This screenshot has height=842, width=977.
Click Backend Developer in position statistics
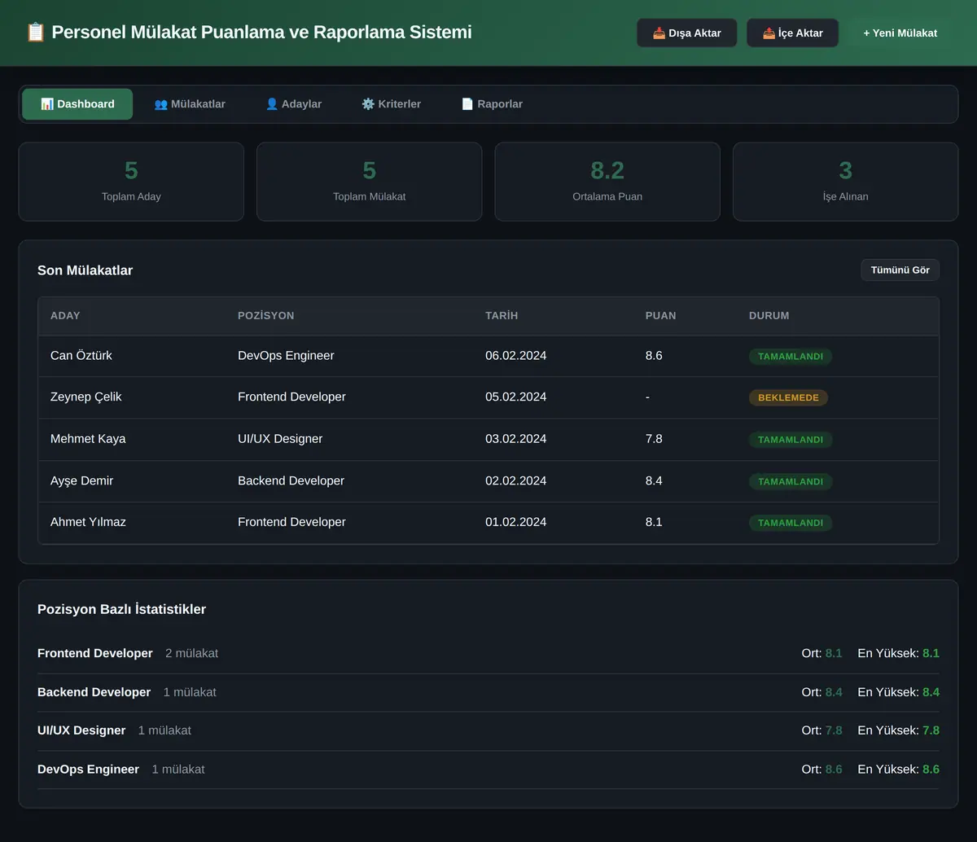tap(94, 692)
